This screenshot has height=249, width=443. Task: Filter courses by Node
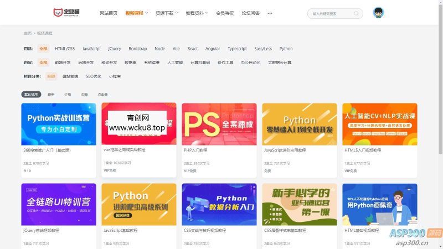click(159, 49)
